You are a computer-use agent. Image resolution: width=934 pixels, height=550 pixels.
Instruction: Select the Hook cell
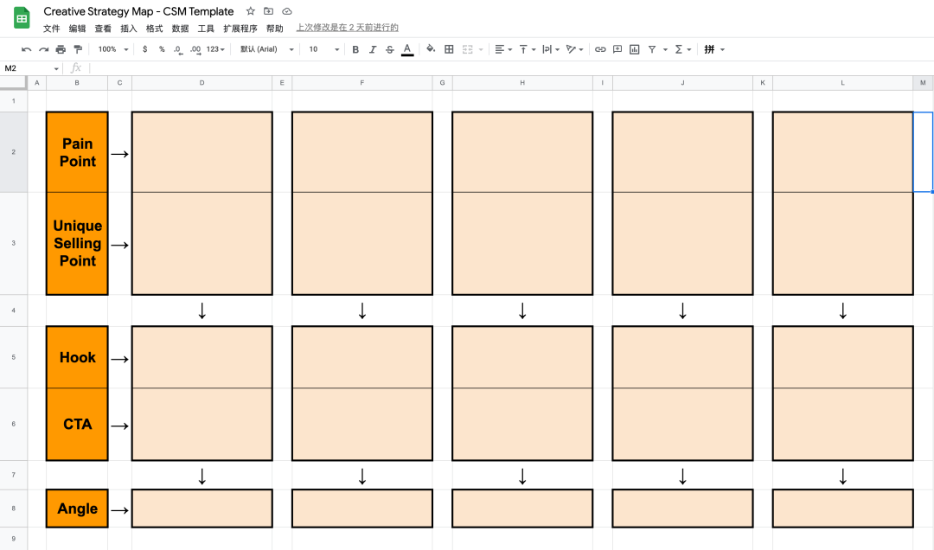[x=78, y=357]
